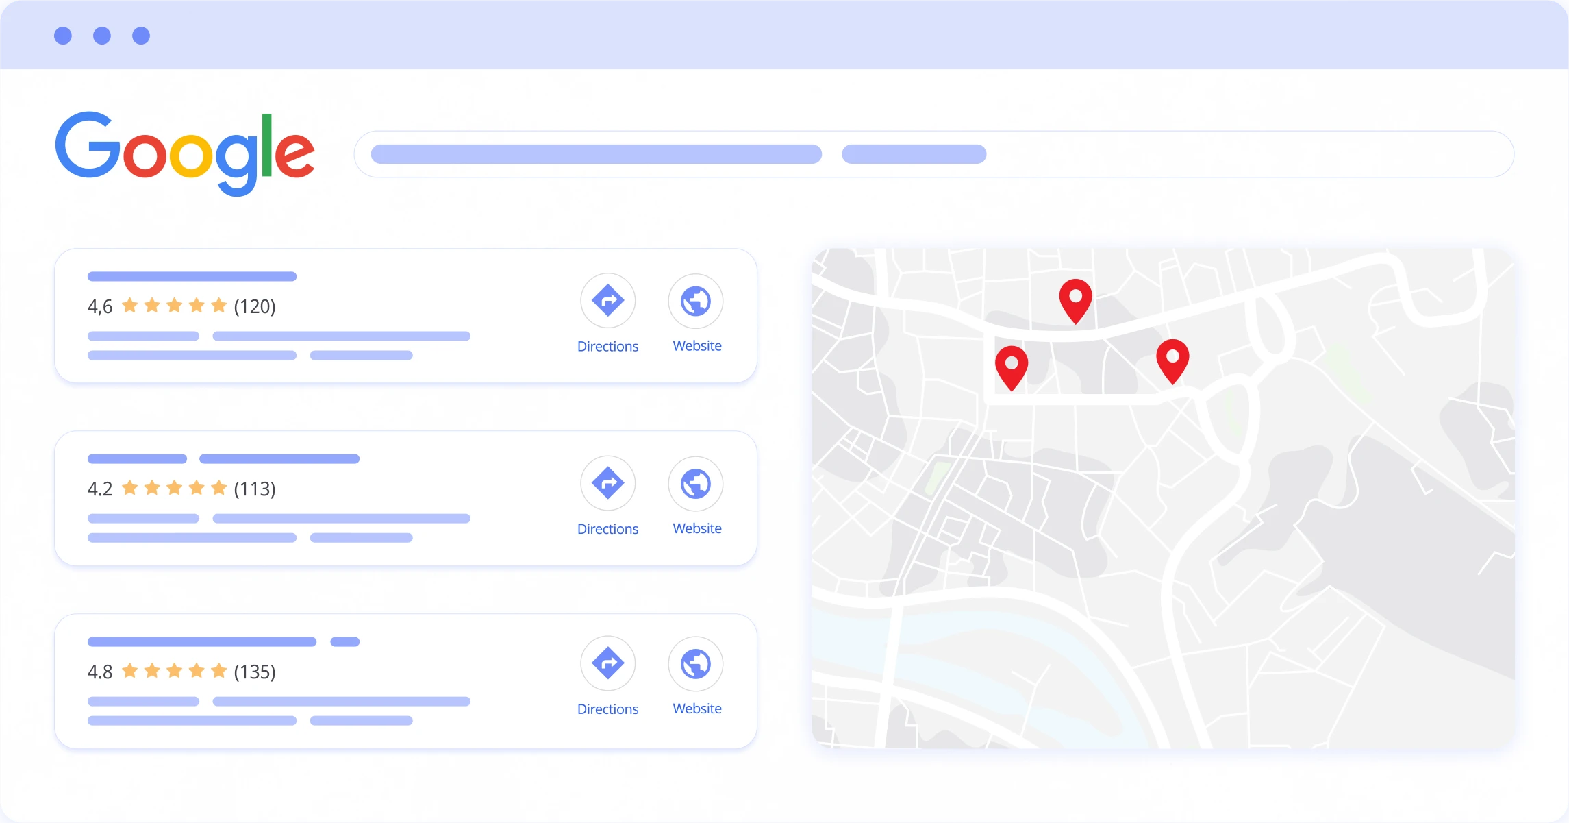The height and width of the screenshot is (823, 1569).
Task: Open Website globe icon on 4.2 rated listing
Action: coord(695,483)
